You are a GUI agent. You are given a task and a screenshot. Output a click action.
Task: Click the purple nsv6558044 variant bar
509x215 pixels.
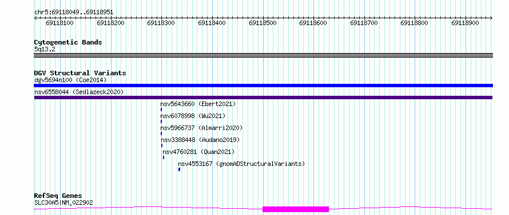[263, 98]
